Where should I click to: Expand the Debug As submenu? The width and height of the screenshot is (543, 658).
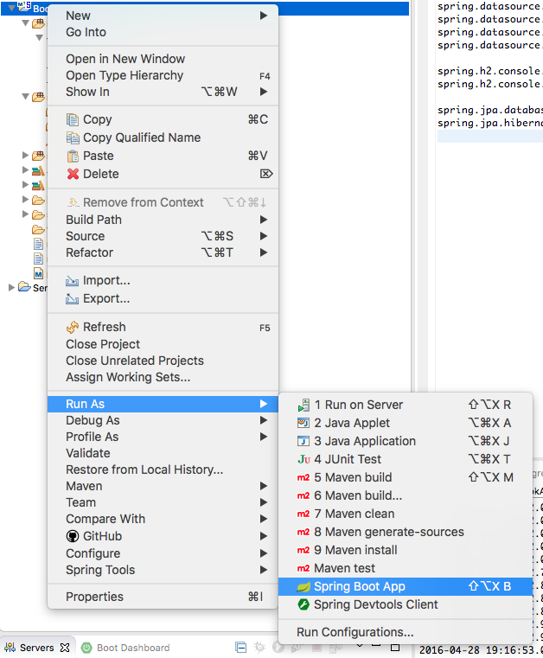tap(163, 420)
